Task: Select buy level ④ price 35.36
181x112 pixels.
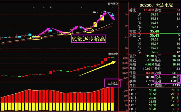Action: 154,48
